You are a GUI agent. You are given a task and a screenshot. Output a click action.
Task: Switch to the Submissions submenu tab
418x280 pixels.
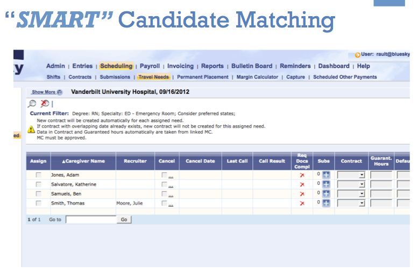(x=115, y=77)
